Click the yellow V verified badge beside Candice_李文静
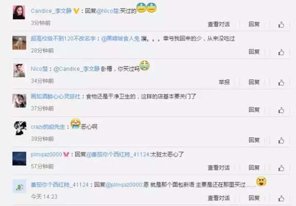 pyautogui.click(x=76, y=11)
